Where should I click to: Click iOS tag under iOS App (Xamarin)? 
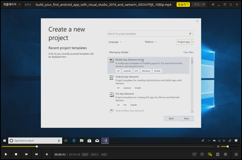(x=125, y=105)
